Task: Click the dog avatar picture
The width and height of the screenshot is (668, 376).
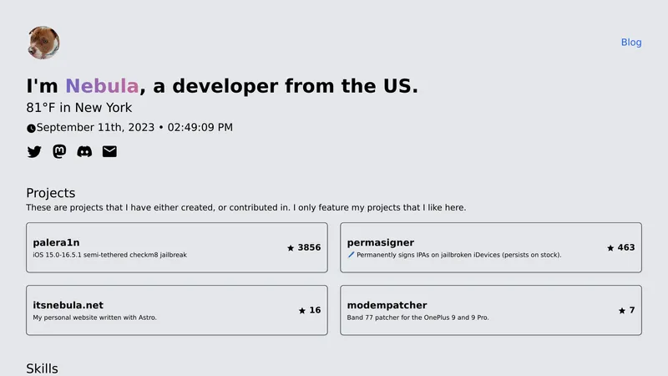Action: coord(43,43)
